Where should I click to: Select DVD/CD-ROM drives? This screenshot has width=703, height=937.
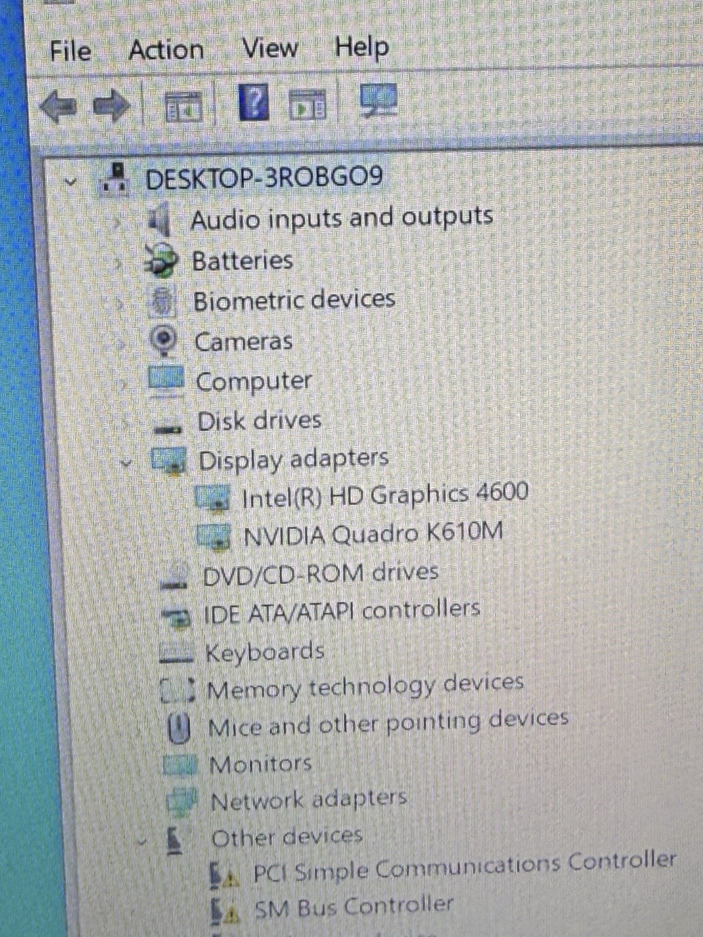coord(320,573)
